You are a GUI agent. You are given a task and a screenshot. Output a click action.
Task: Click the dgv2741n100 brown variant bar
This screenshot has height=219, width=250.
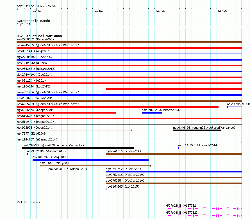174,154
